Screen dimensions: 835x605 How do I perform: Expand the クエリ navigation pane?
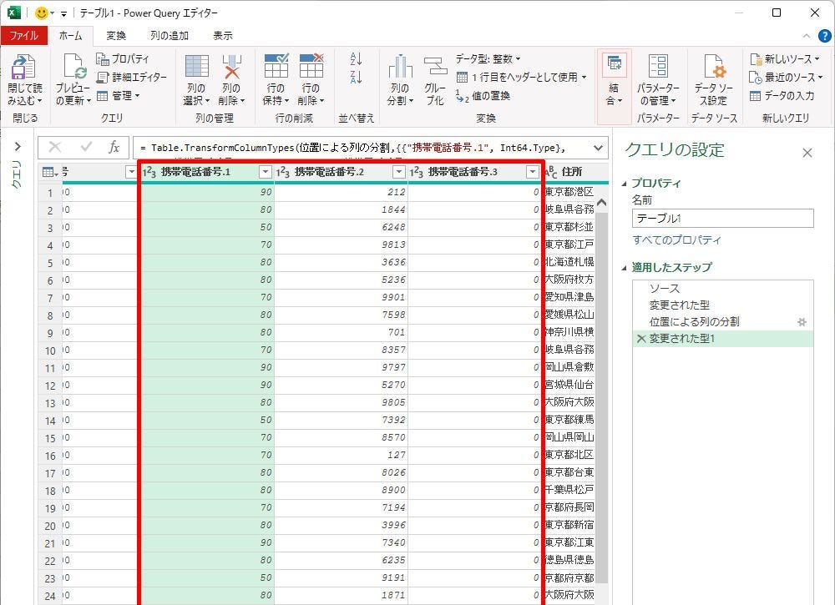tap(18, 147)
